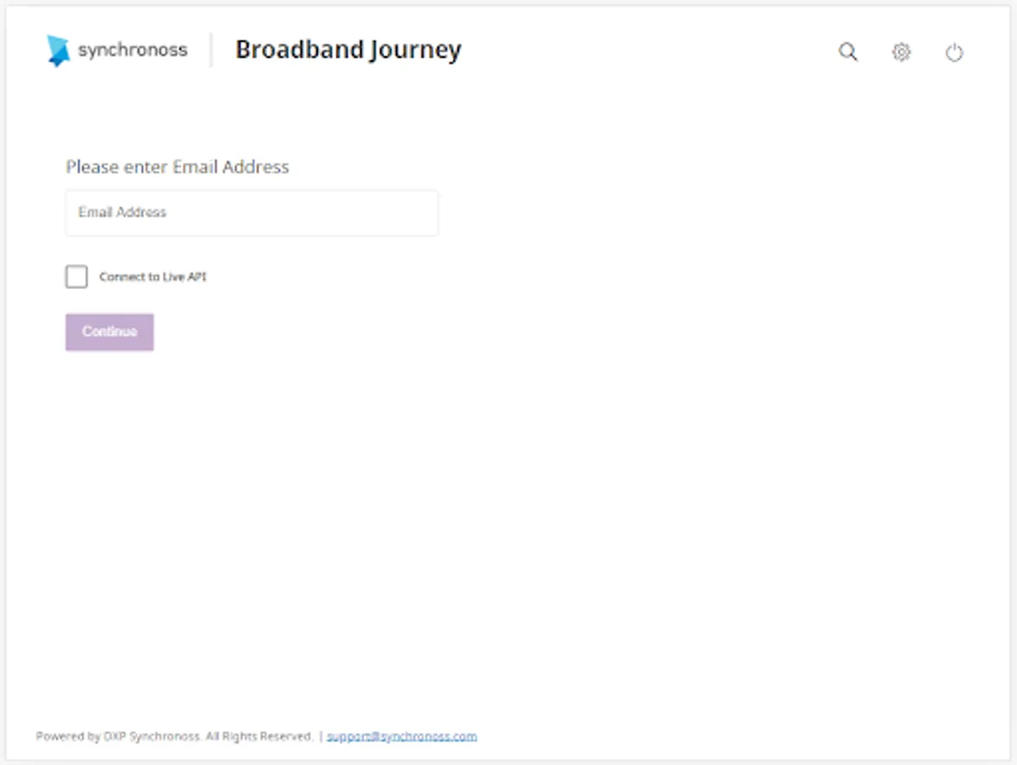Open search with the magnifier icon

(x=848, y=52)
